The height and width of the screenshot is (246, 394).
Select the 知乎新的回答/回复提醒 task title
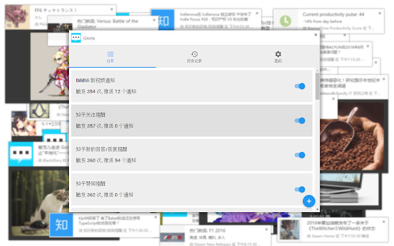(x=101, y=149)
